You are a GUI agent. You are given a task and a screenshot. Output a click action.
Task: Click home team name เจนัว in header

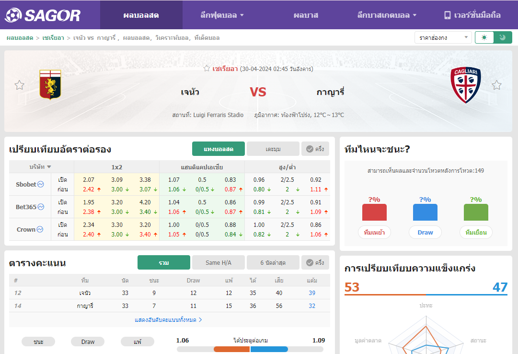point(190,92)
